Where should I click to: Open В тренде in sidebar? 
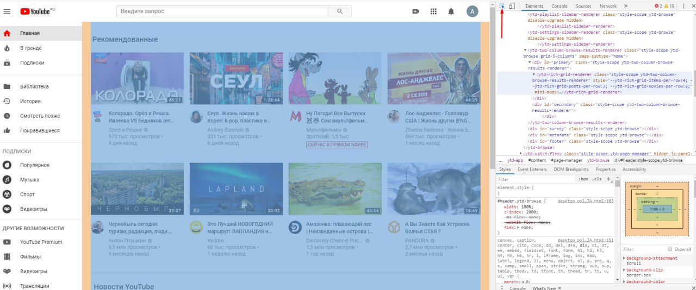tap(41, 48)
